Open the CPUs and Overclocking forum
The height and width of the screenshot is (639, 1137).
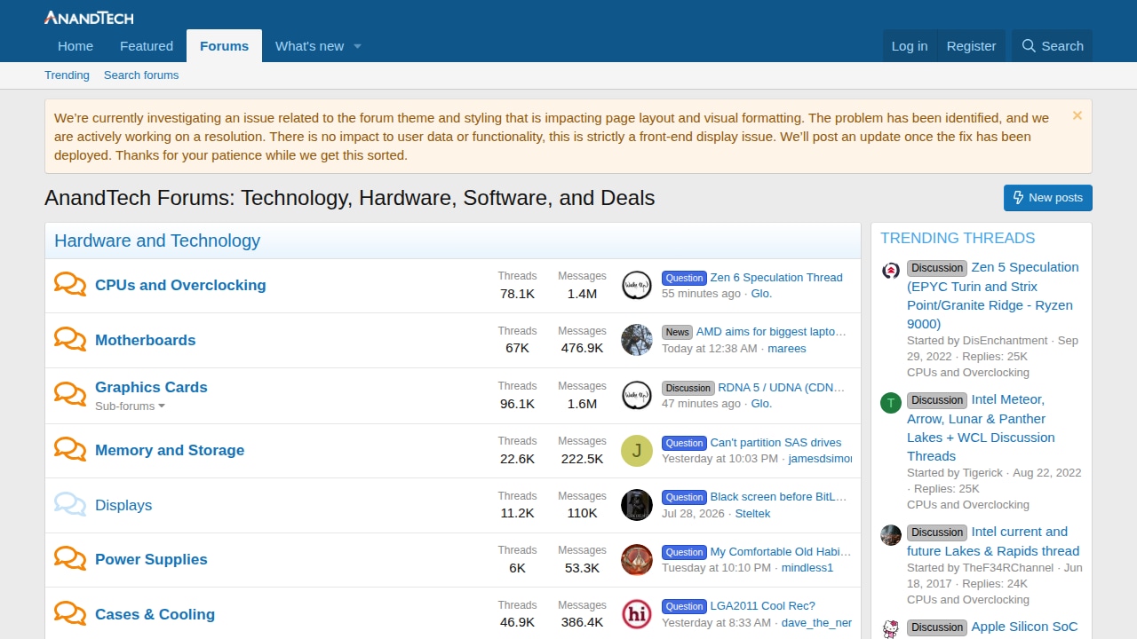[180, 285]
